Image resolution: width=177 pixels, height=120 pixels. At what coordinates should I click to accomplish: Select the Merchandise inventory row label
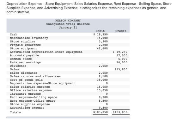tap(29, 38)
